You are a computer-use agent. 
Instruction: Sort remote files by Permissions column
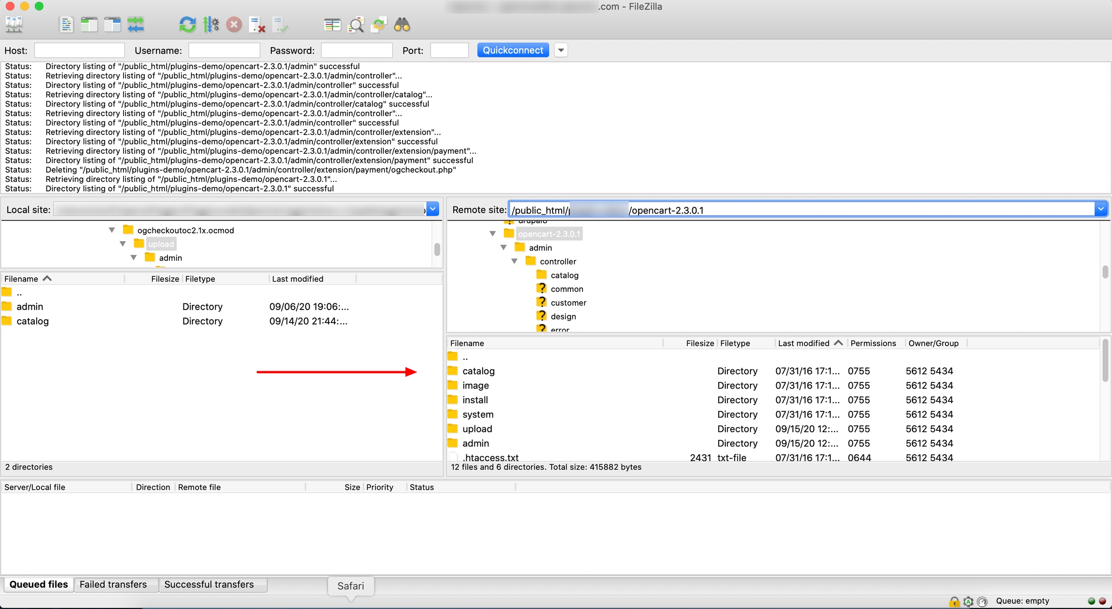(873, 343)
